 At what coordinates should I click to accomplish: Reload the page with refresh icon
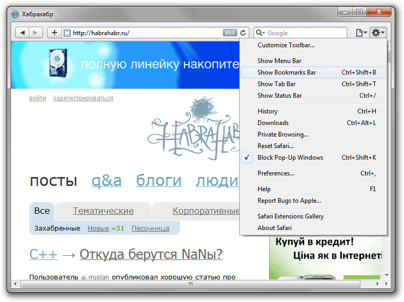pyautogui.click(x=243, y=33)
